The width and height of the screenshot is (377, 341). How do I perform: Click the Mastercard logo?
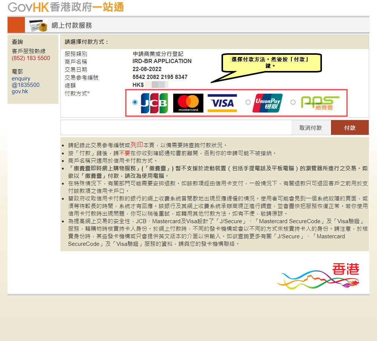(x=188, y=103)
